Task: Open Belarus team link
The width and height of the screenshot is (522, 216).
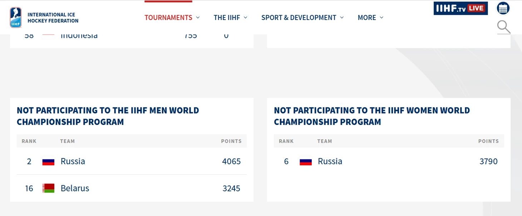Action: tap(75, 188)
